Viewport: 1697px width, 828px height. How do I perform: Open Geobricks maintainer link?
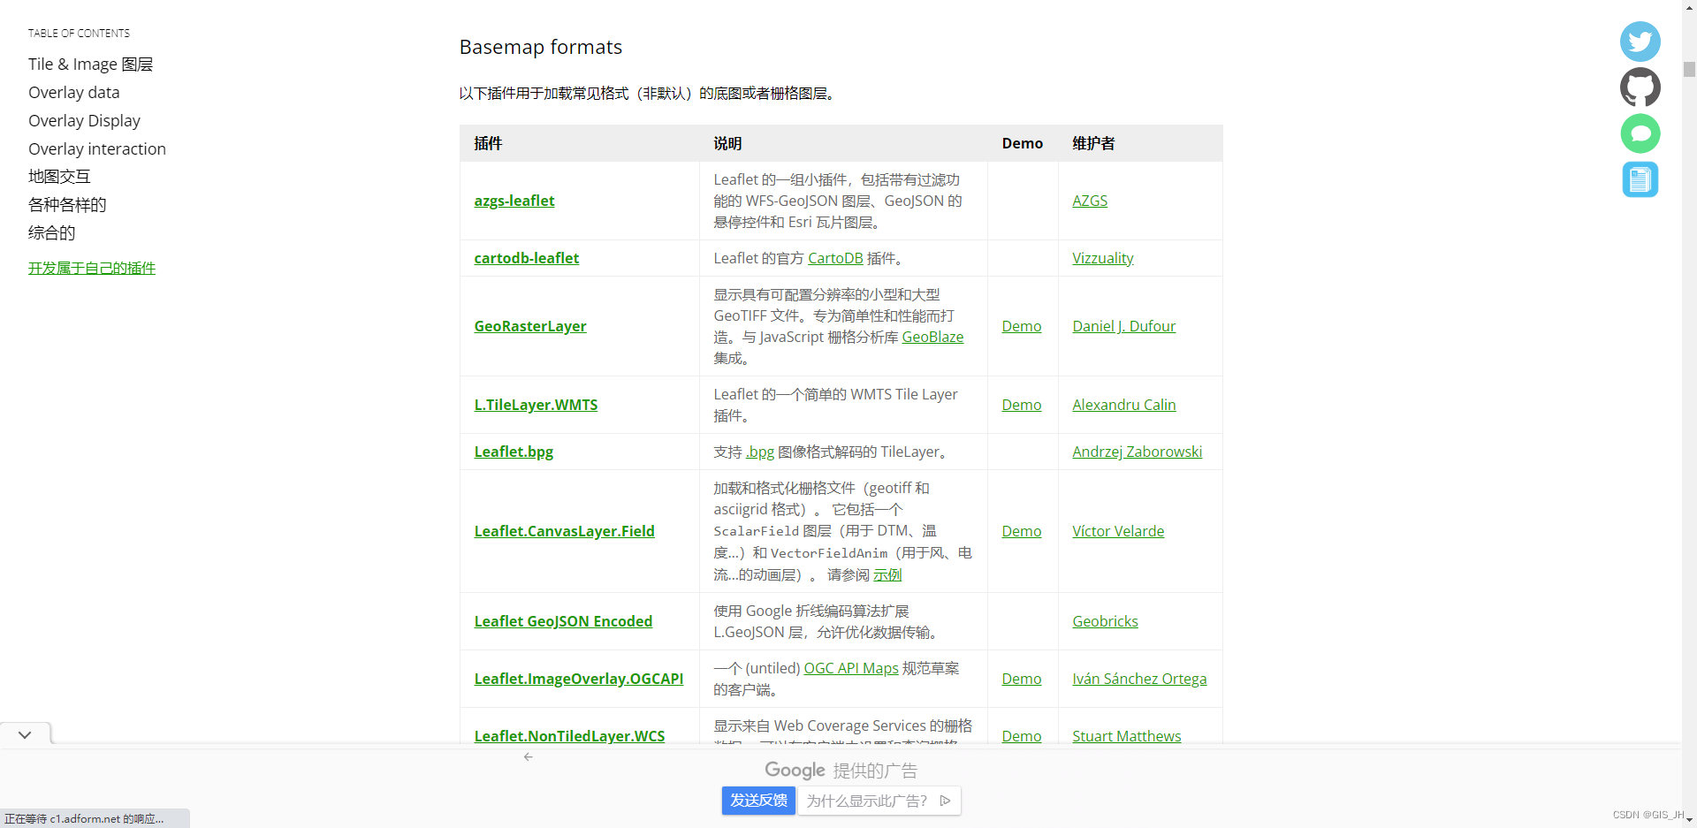(x=1105, y=621)
